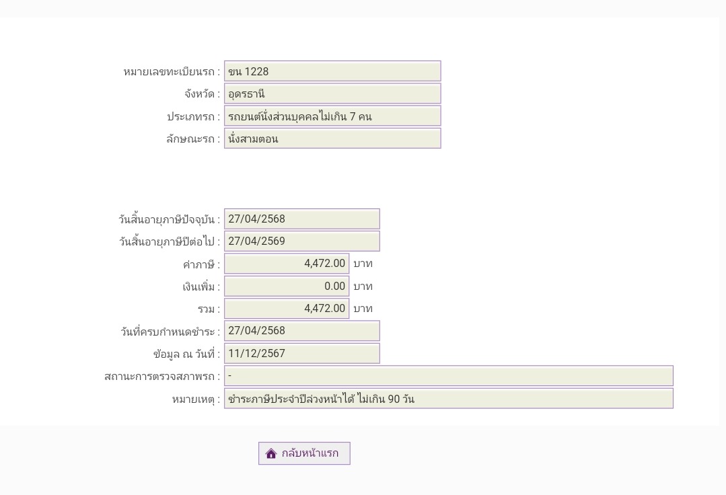Click the home icon on the กลับหน้าแรก button
Image resolution: width=726 pixels, height=495 pixels.
pos(271,454)
